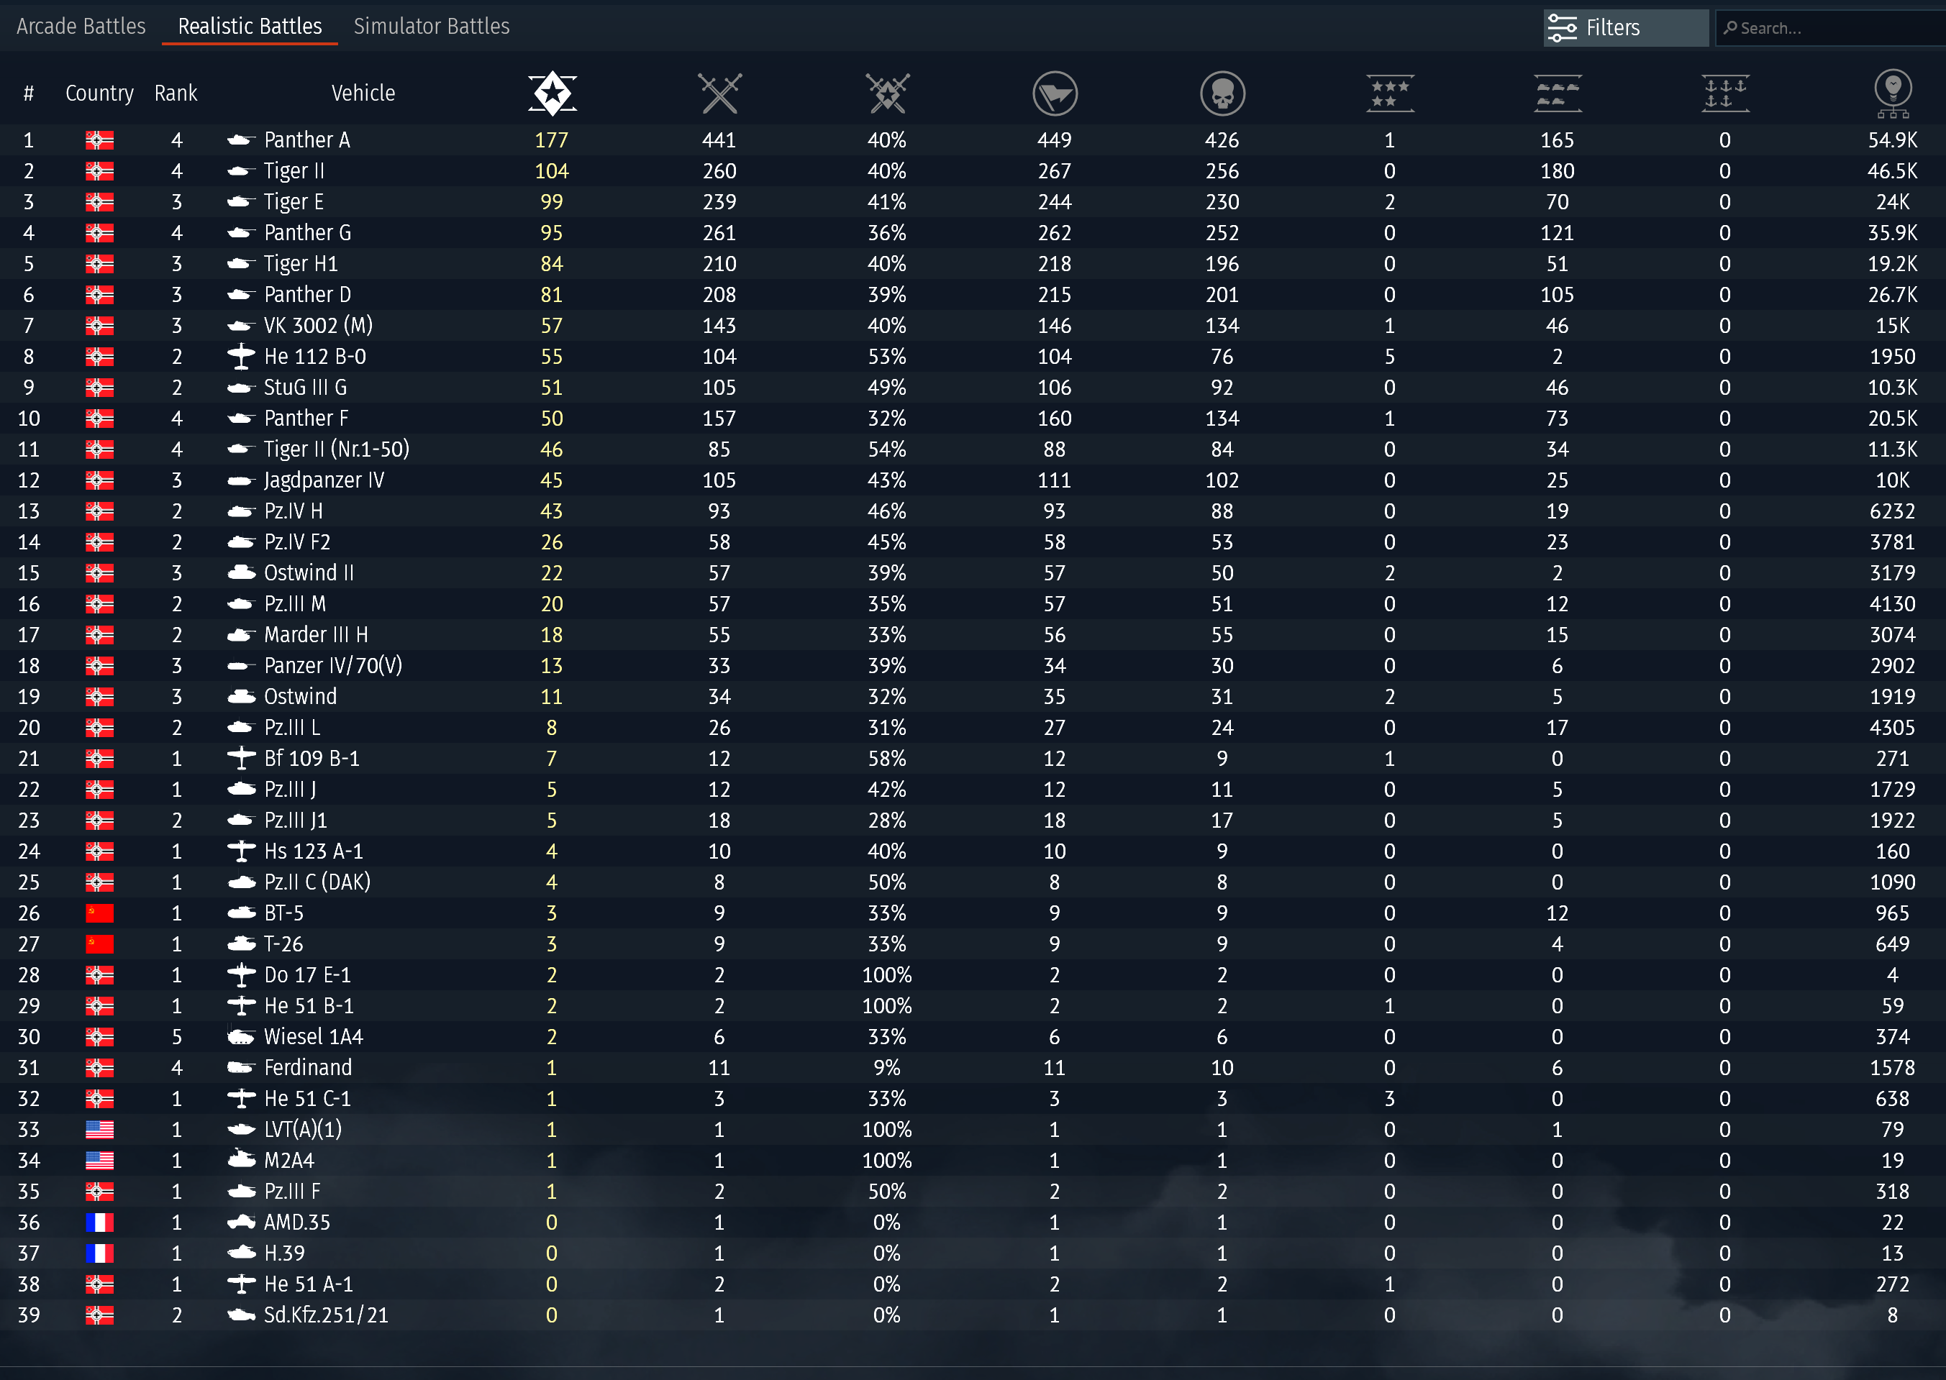Switch to the Arcade Battles tab
The height and width of the screenshot is (1380, 1946).
tap(81, 27)
